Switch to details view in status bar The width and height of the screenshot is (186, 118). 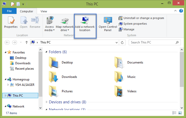(174, 113)
